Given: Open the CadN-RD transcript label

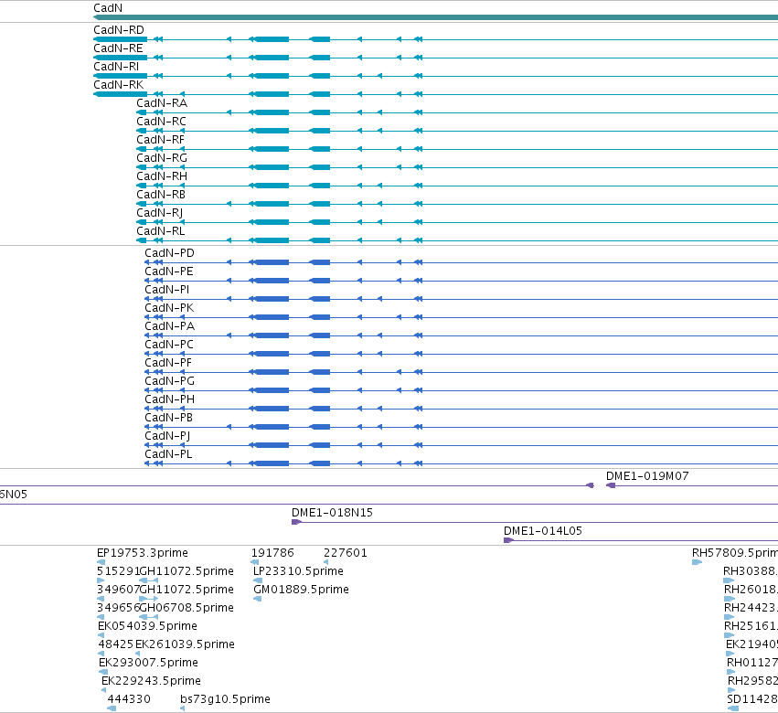Looking at the screenshot, I should (x=119, y=30).
